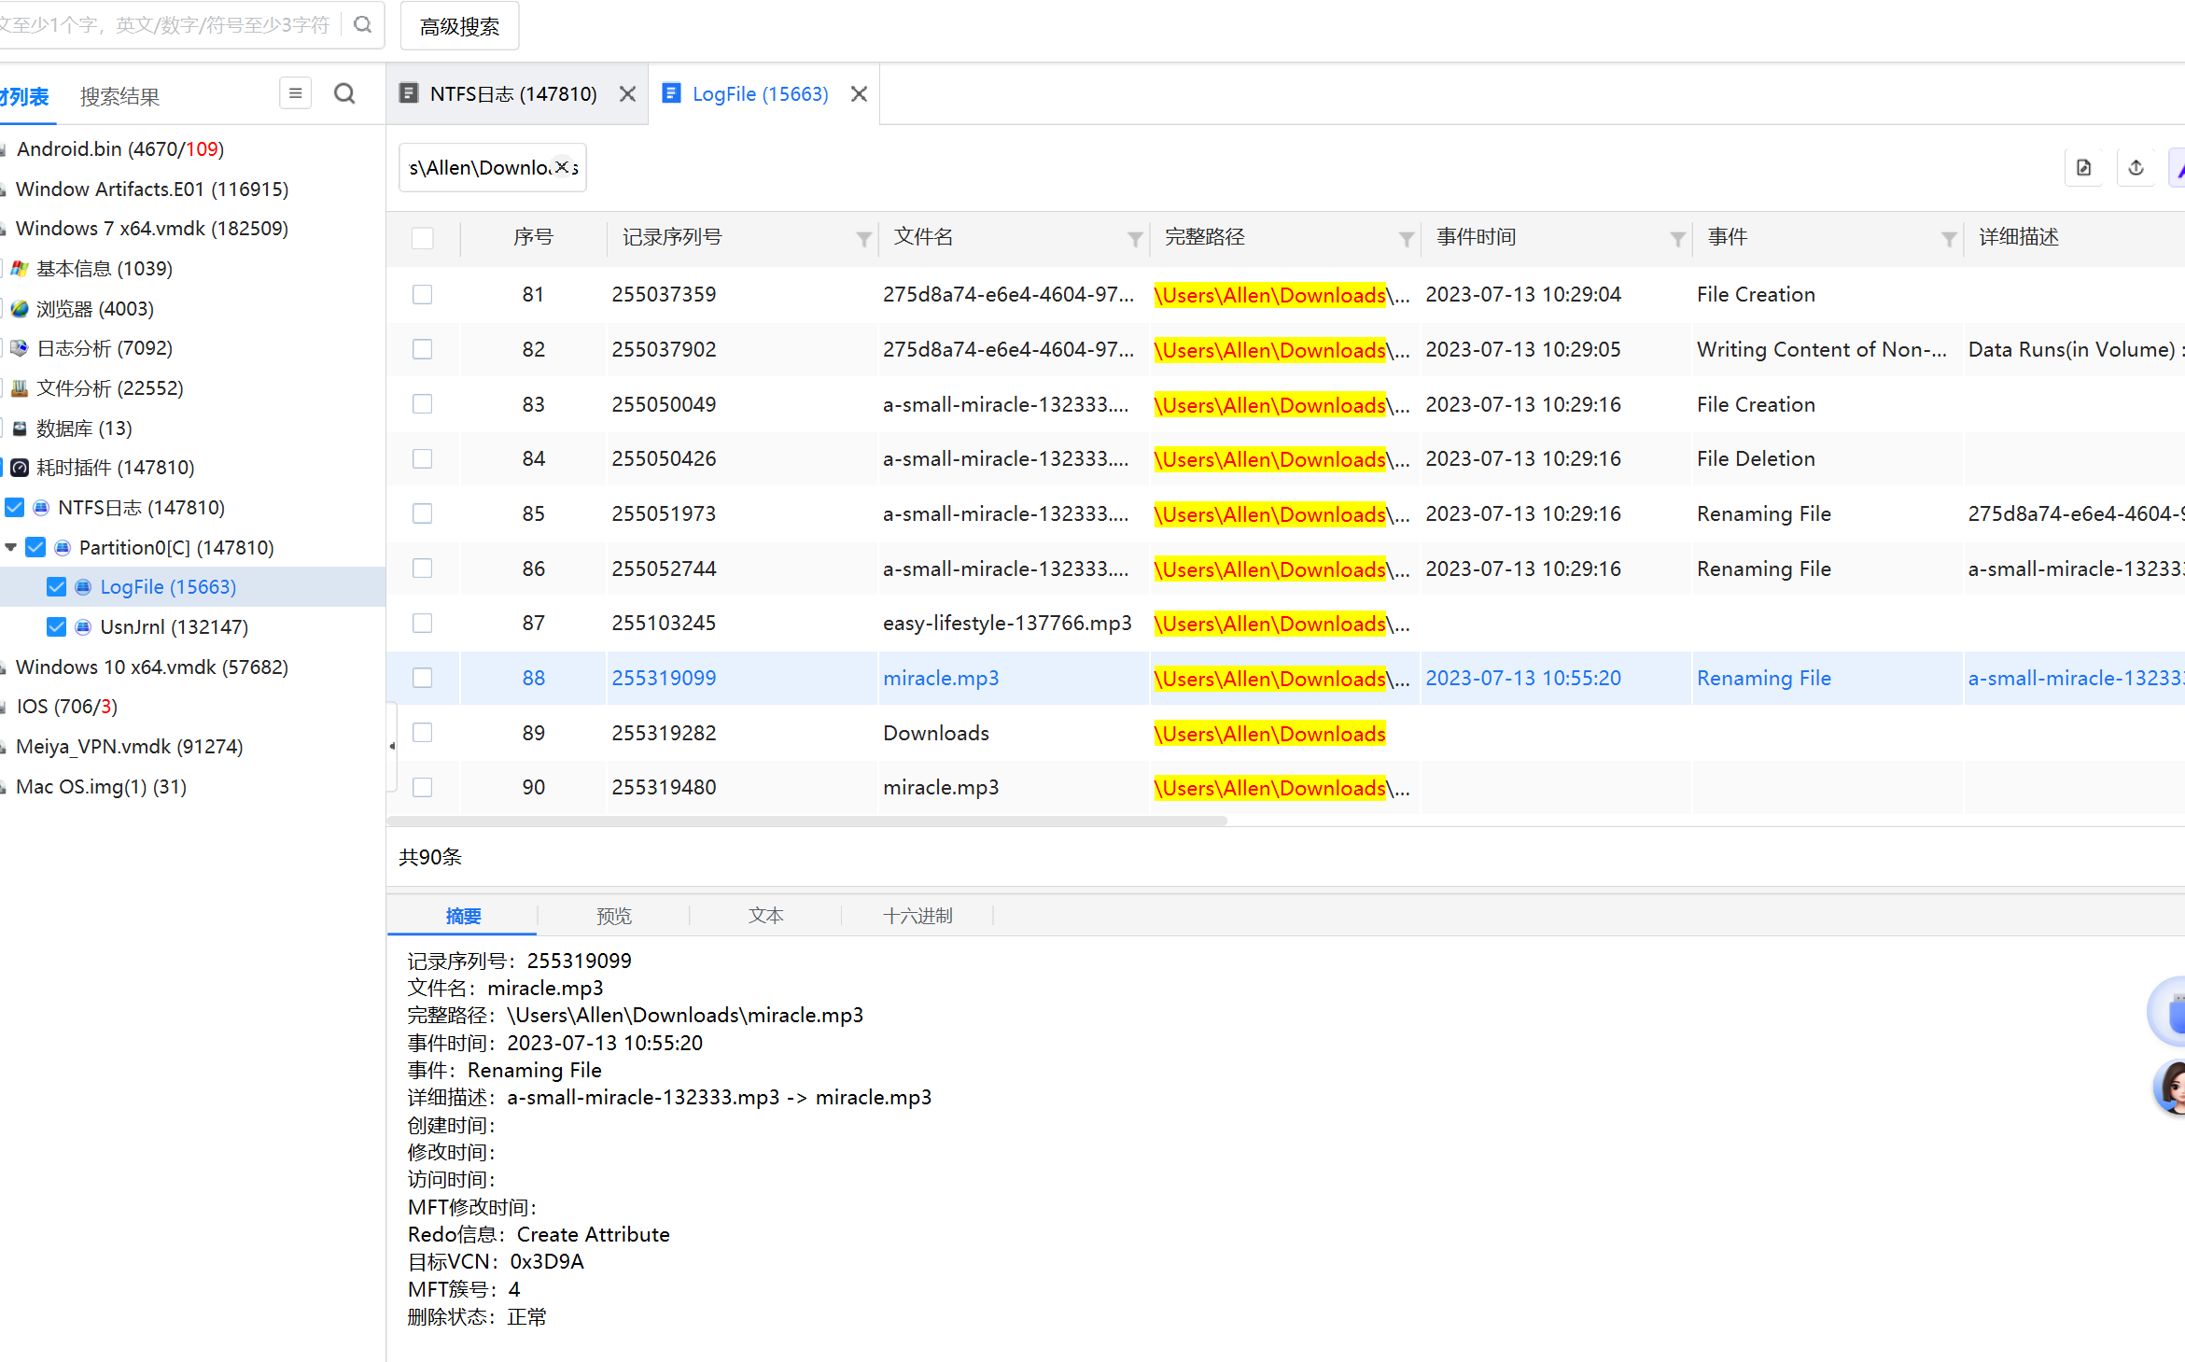
Task: Click the Windows 7 x64.vmdk (182509) item
Action: coord(151,229)
